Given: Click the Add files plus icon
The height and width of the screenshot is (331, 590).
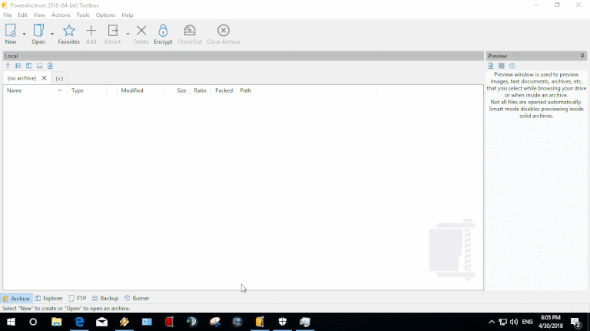Looking at the screenshot, I should pyautogui.click(x=91, y=31).
